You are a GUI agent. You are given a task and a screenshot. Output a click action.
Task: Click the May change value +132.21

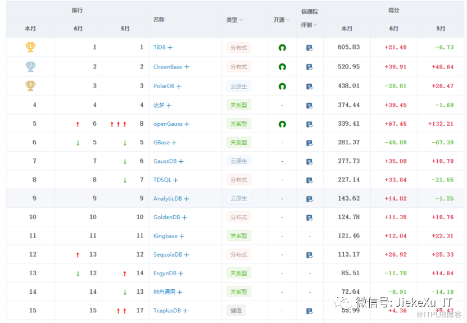[441, 124]
